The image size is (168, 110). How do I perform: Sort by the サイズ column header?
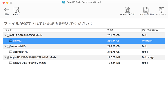click(124, 30)
